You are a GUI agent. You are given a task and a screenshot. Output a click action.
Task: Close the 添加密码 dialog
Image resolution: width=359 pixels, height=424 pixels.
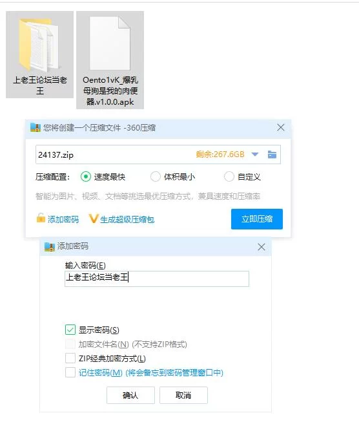pyautogui.click(x=262, y=247)
